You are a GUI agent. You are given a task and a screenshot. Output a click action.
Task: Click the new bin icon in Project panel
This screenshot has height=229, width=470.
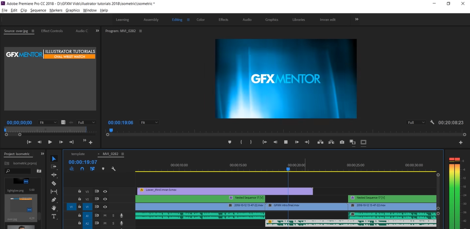coord(39,171)
